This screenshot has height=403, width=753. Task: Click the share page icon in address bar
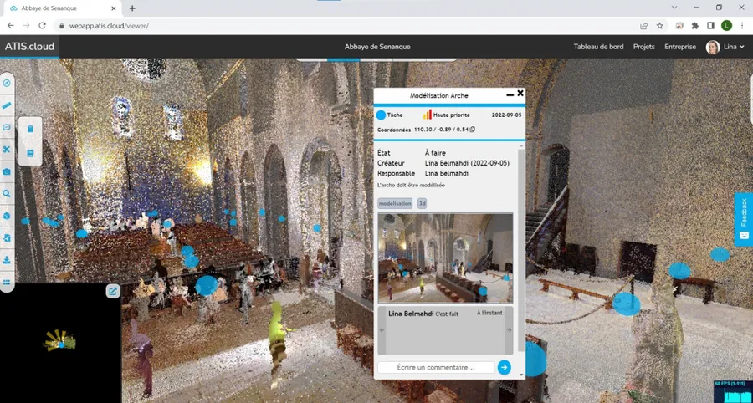[x=644, y=26]
